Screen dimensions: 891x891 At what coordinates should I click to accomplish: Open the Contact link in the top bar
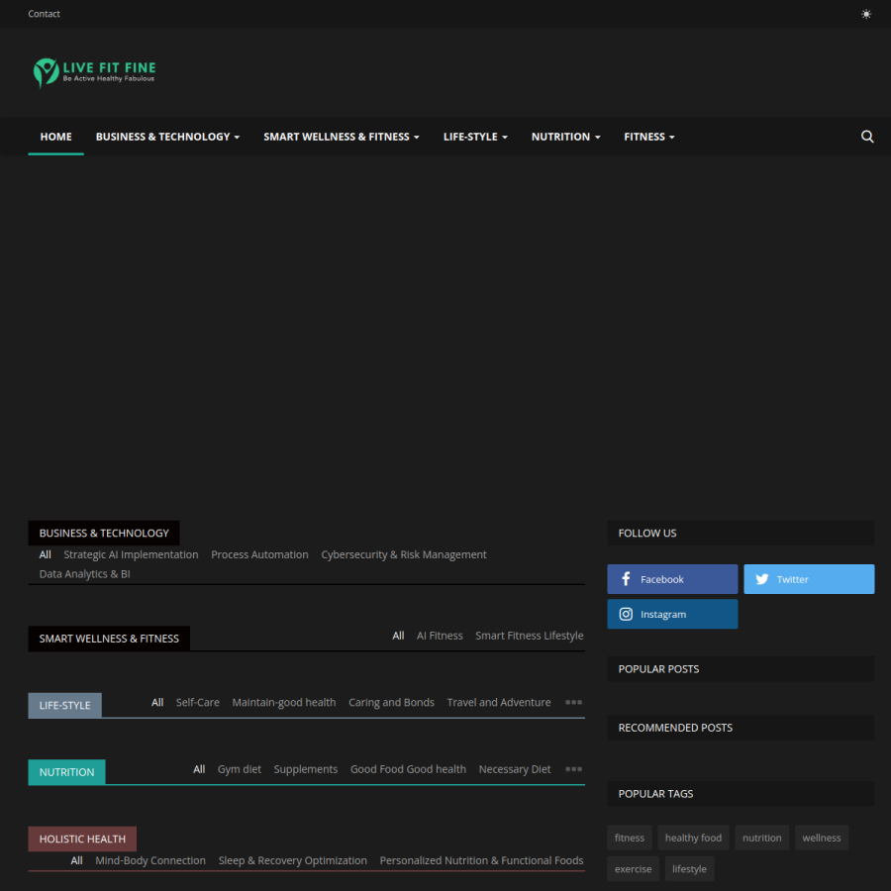44,14
